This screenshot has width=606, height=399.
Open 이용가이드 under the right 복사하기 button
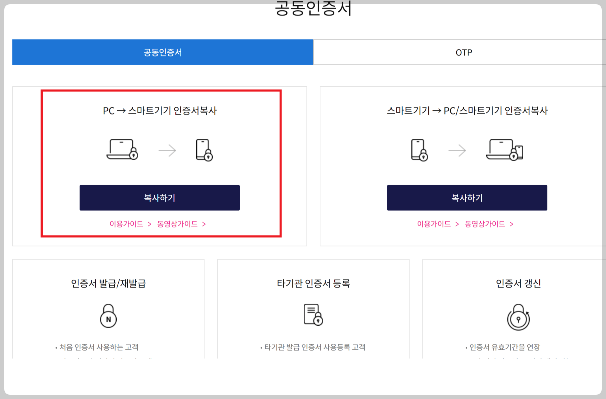[433, 224]
